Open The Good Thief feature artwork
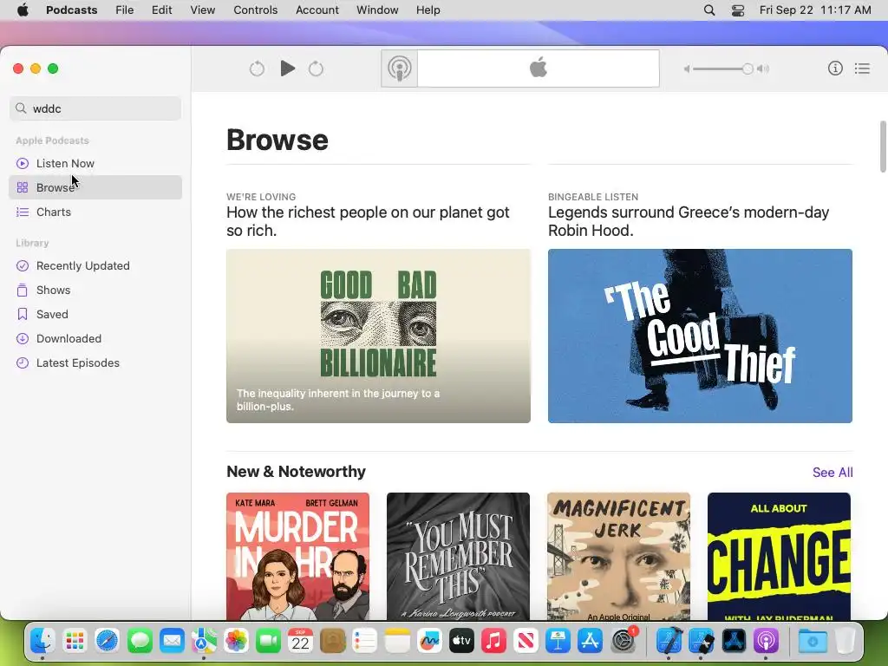The width and height of the screenshot is (888, 666). pos(700,336)
